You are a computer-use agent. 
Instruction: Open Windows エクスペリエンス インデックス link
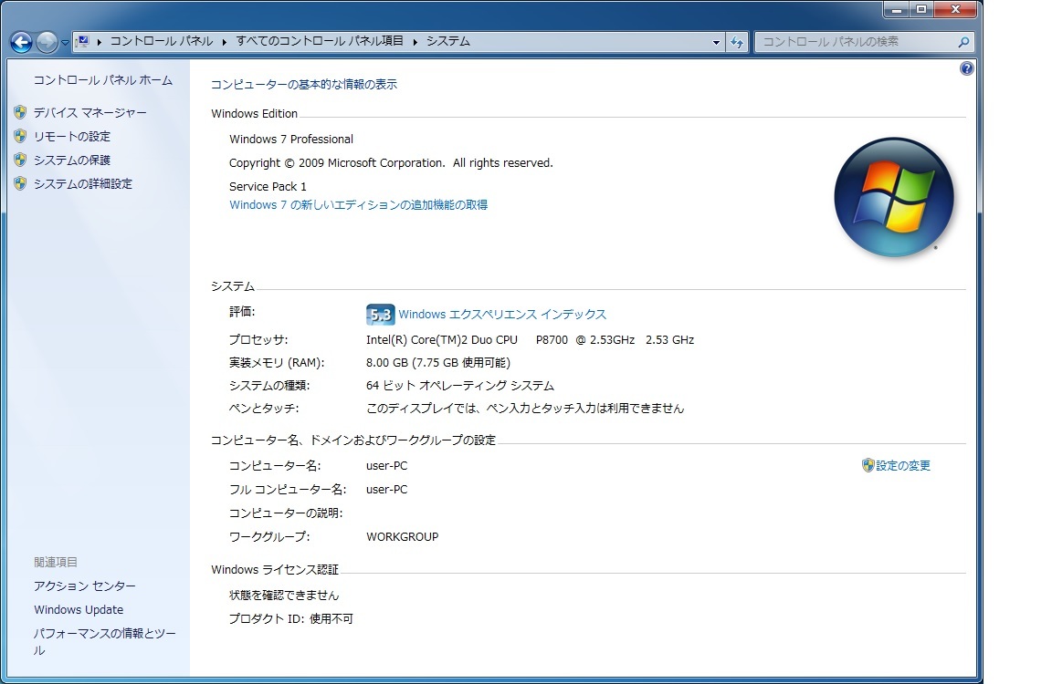502,315
